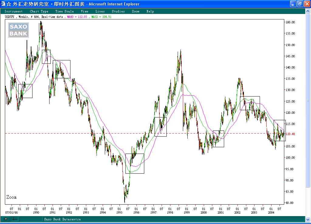Click the Saxo Bank Datacentre status text

[63, 219]
